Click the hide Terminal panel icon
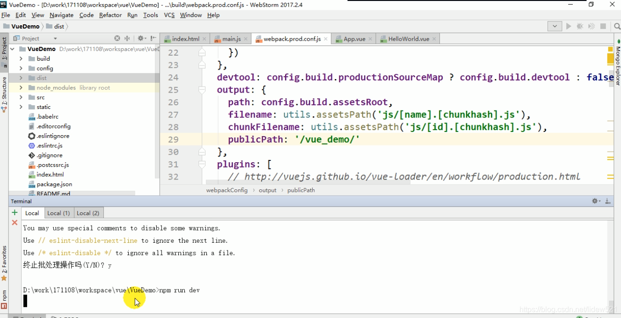Image resolution: width=621 pixels, height=318 pixels. click(607, 201)
